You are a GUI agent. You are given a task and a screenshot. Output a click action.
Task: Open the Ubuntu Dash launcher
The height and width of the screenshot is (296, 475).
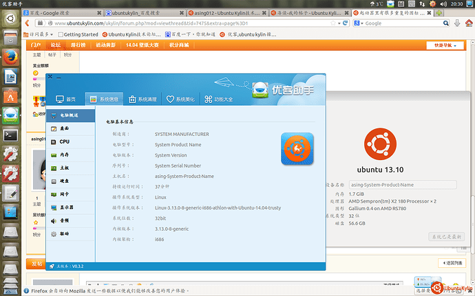[x=10, y=19]
